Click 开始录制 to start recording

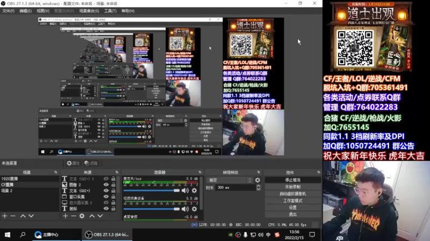point(292,187)
